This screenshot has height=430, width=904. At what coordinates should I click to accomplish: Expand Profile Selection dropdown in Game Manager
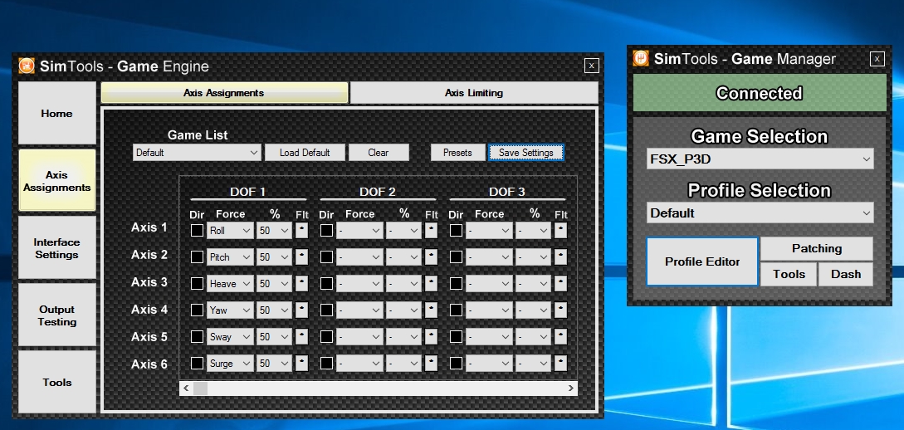click(760, 213)
